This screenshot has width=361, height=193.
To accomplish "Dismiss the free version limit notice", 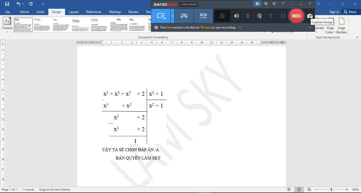I will [240, 27].
